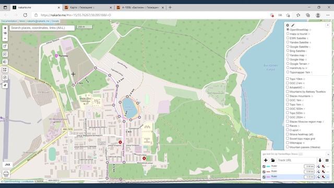Zoom out the map with minus button
334x188 pixels.
[x=5, y=38]
